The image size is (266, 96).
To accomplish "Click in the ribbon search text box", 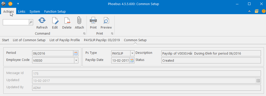I will 16,22.
